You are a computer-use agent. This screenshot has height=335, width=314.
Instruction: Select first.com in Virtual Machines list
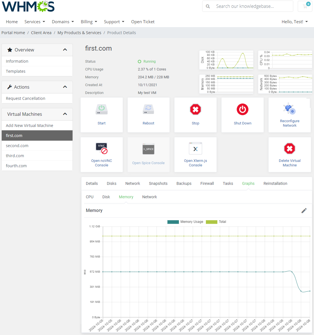click(x=37, y=136)
